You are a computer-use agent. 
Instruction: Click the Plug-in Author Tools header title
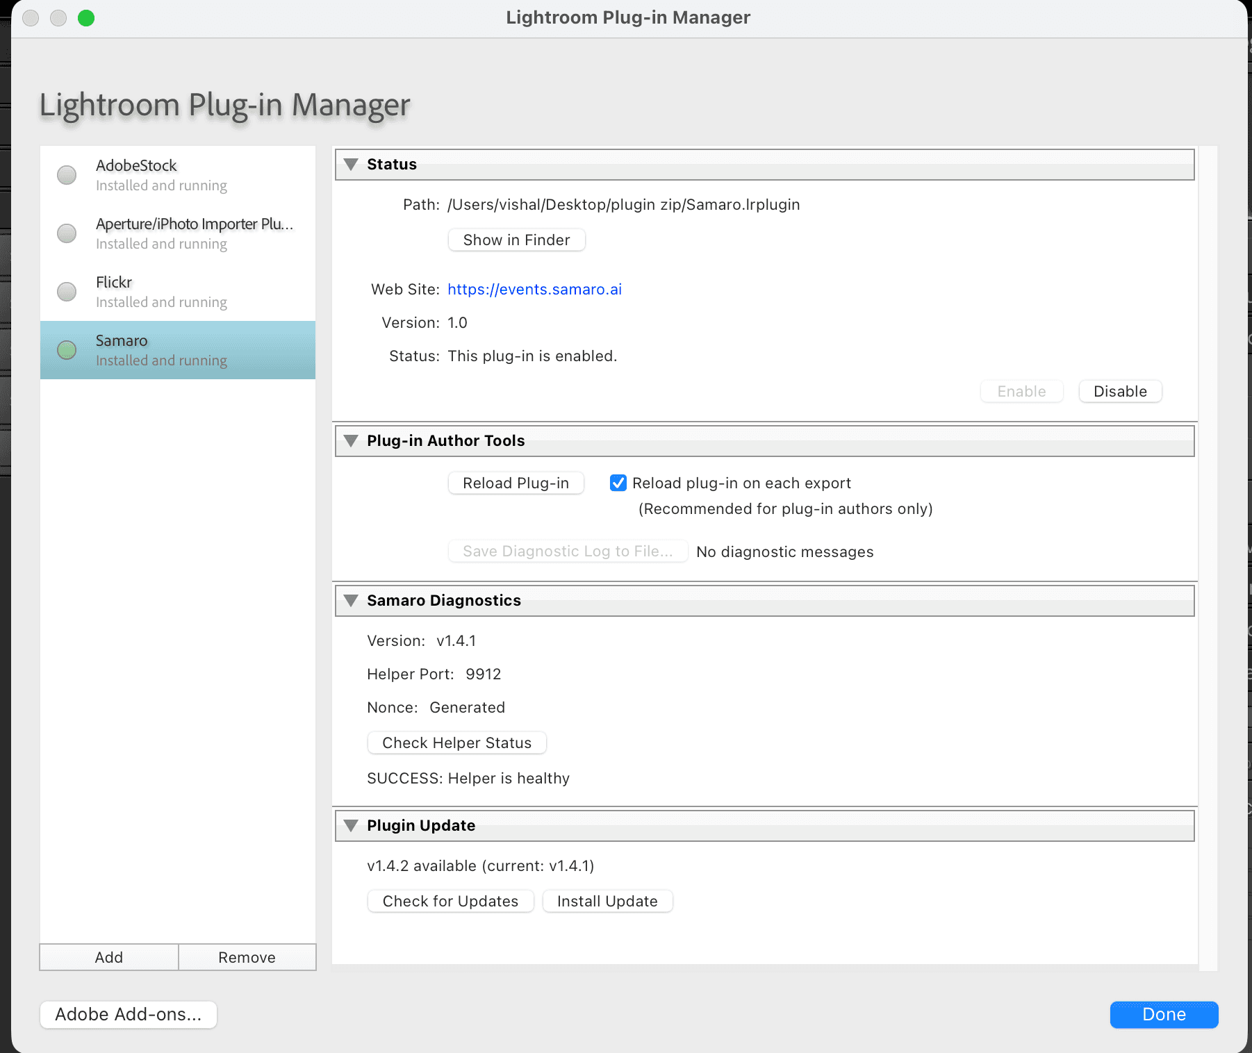pos(446,441)
